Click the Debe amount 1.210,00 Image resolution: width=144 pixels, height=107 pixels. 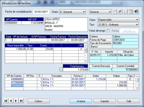pyautogui.click(x=96, y=79)
